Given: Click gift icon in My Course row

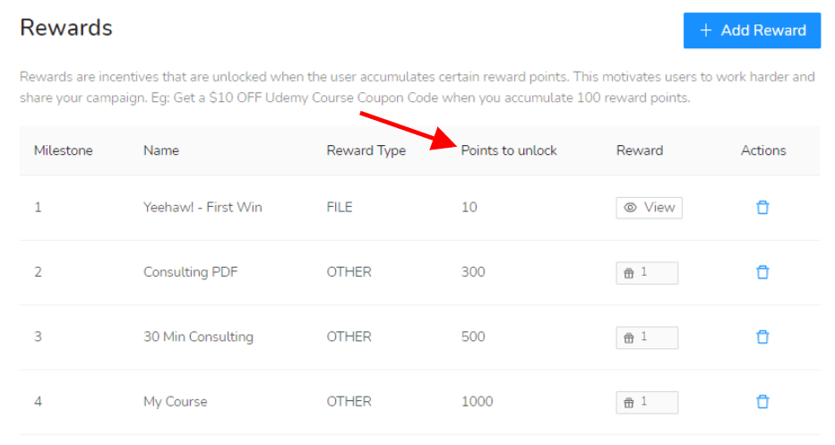Looking at the screenshot, I should (x=629, y=403).
